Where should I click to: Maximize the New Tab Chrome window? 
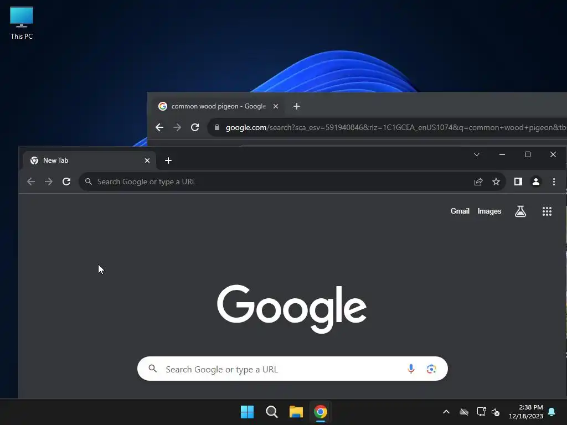[528, 155]
